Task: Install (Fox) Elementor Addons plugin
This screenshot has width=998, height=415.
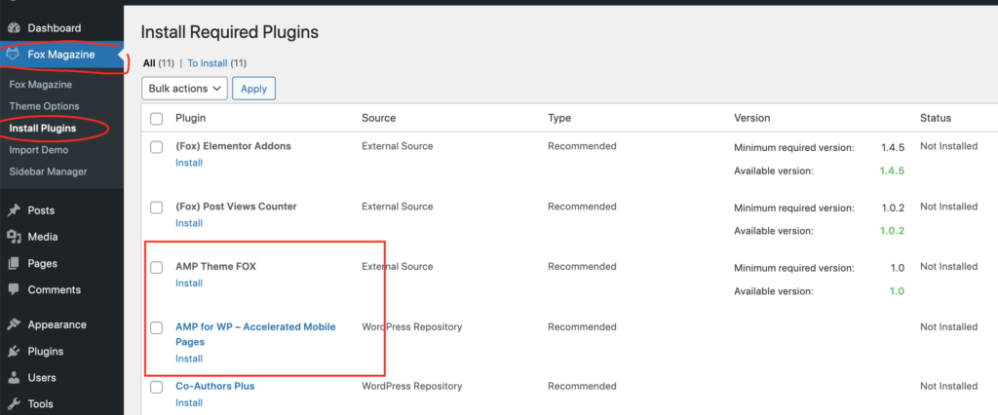Action: click(x=189, y=163)
